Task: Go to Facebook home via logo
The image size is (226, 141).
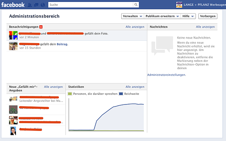Action: tap(13, 5)
